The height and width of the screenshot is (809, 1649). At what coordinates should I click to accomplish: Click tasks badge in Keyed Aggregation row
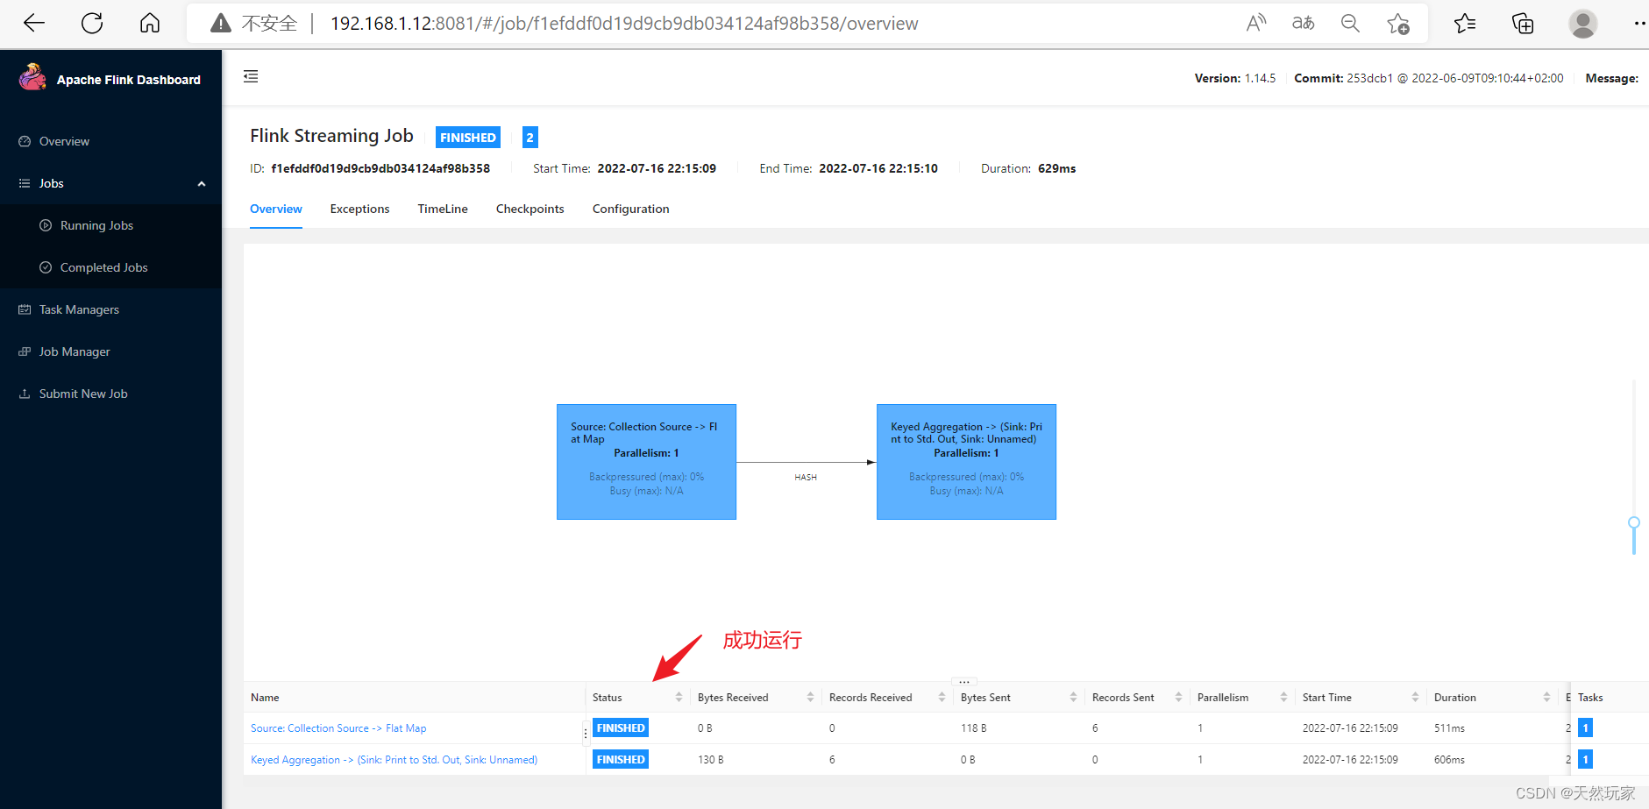click(1585, 760)
